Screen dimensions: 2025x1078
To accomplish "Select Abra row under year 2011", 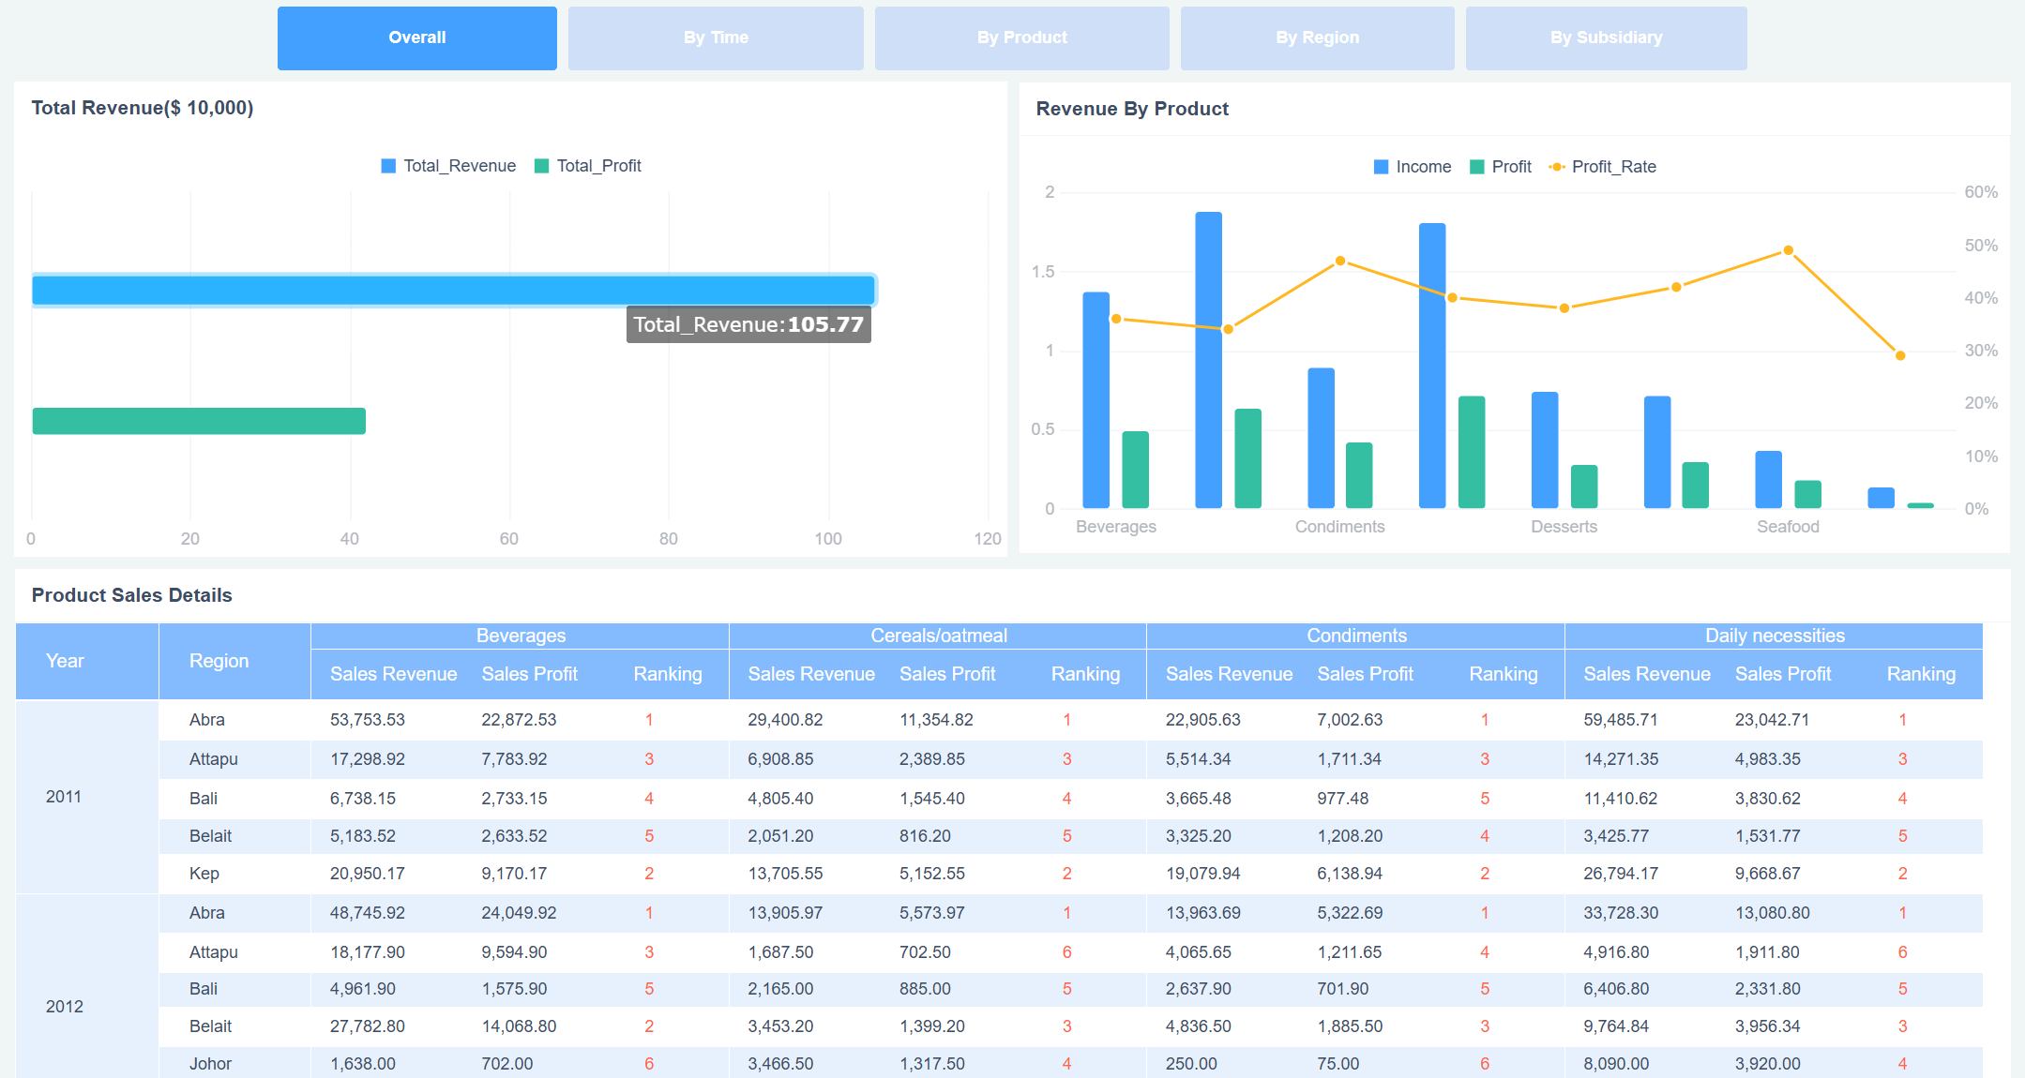I will [206, 720].
